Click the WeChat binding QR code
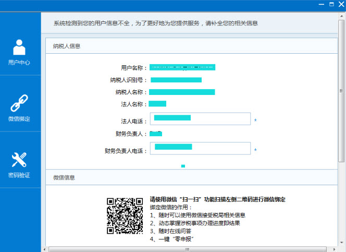The height and width of the screenshot is (252, 346). (x=125, y=216)
